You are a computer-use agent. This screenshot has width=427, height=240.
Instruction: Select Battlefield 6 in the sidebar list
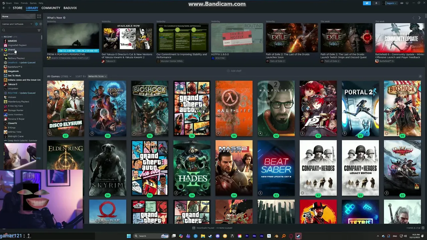[15, 67]
